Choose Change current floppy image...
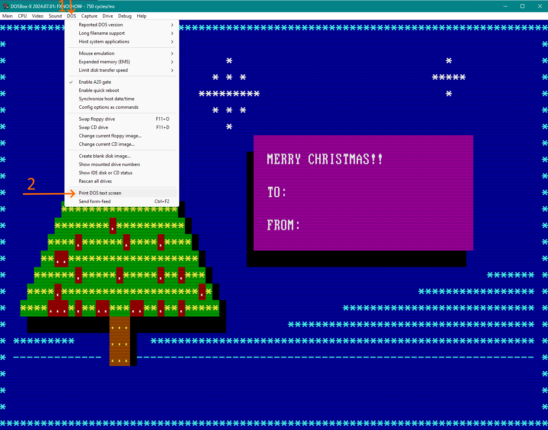 click(122, 136)
